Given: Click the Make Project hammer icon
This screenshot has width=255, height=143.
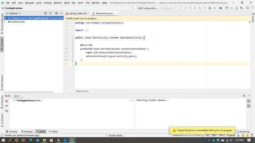Looking at the screenshot, I should (x=133, y=8).
